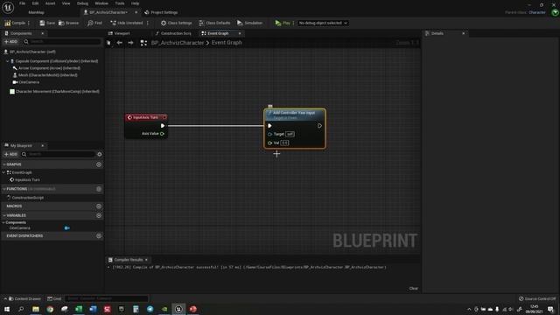Click Add button in My Blueprint panel
Viewport: 560px width, 315px height.
(x=10, y=154)
